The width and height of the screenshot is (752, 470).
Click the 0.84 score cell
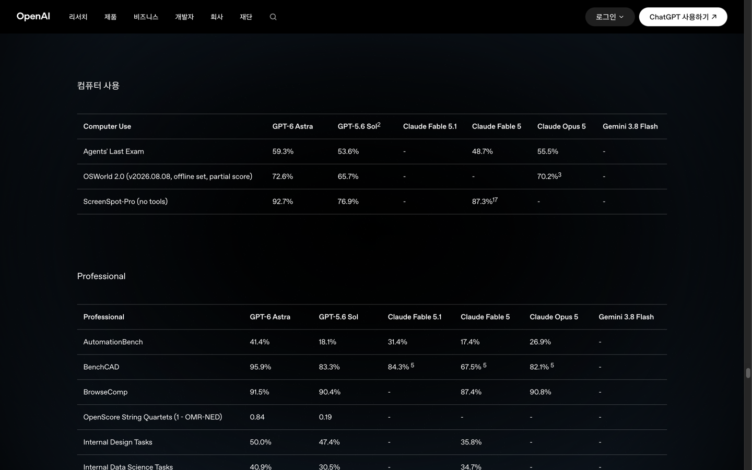click(257, 417)
